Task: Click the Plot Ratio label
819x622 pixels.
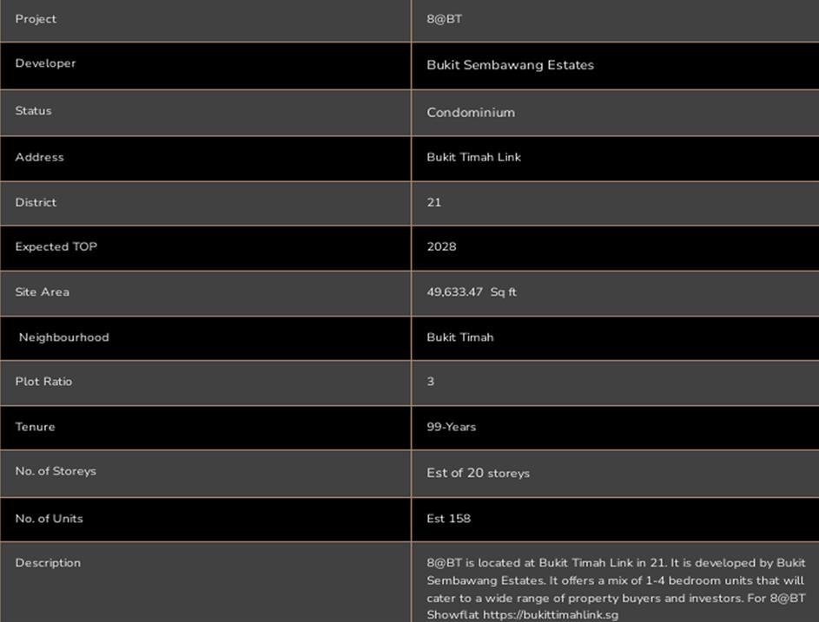Action: click(x=43, y=382)
